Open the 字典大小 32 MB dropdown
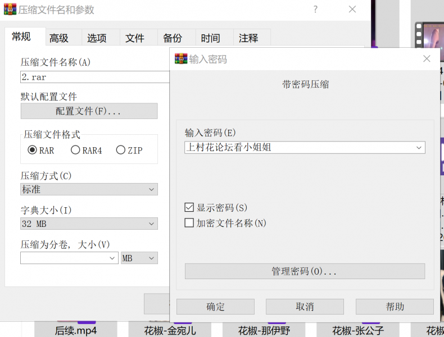The width and height of the screenshot is (444, 337). click(89, 224)
